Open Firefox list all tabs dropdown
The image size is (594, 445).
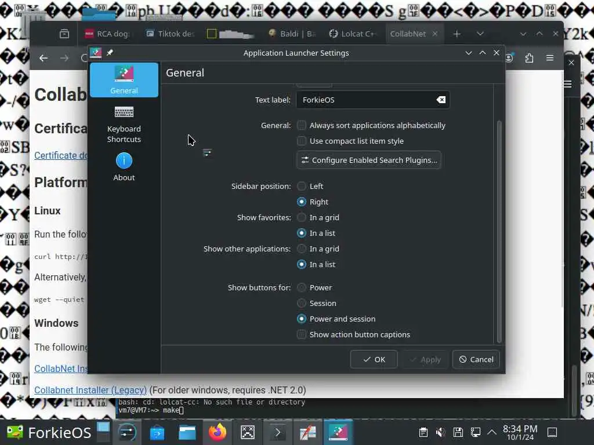(x=480, y=34)
